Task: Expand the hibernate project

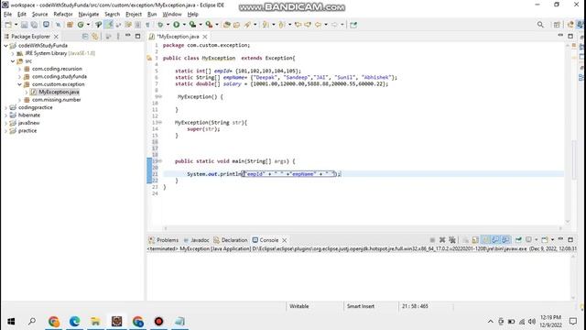Action: (x=6, y=115)
